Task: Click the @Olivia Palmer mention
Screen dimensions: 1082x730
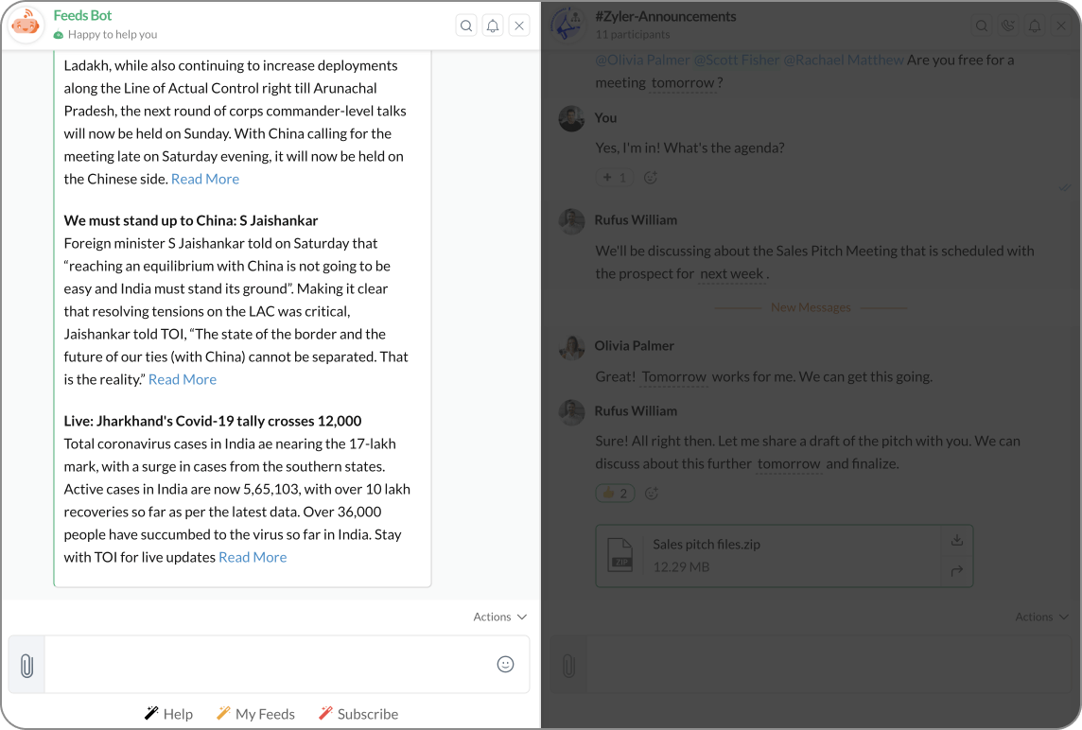Action: pyautogui.click(x=642, y=60)
